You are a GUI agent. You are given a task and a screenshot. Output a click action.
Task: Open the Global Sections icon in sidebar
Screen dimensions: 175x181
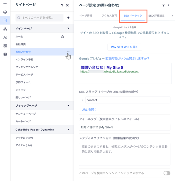(x=5, y=29)
